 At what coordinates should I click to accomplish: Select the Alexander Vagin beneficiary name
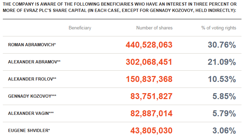click(x=31, y=113)
